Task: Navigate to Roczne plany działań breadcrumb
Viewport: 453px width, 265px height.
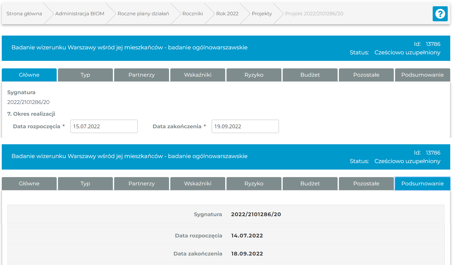Action: tap(143, 14)
